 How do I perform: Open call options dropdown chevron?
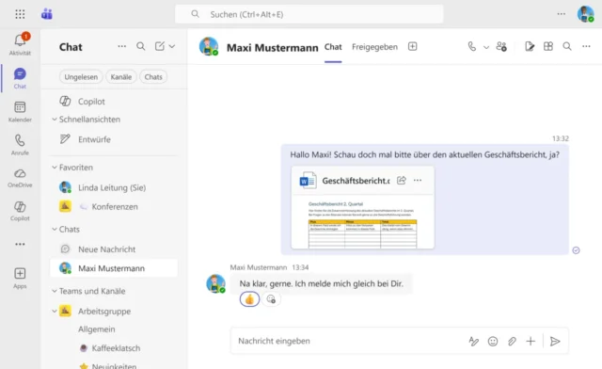pyautogui.click(x=486, y=47)
